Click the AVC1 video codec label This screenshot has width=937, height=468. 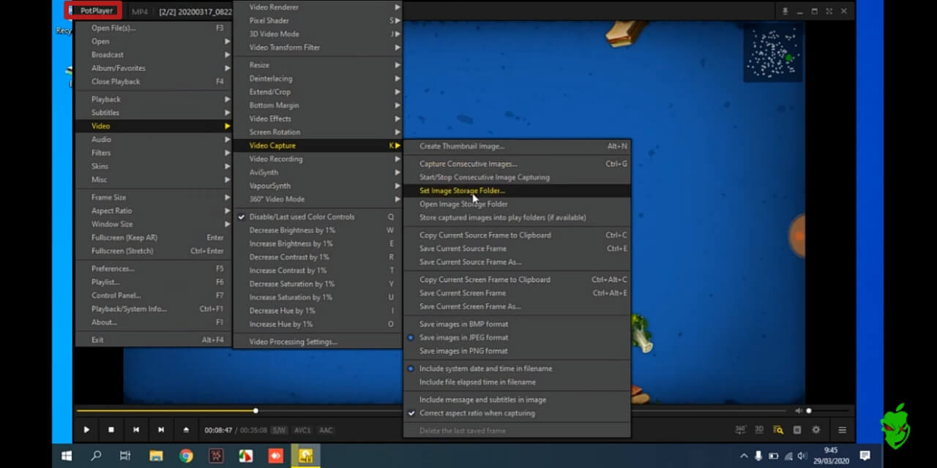point(302,430)
